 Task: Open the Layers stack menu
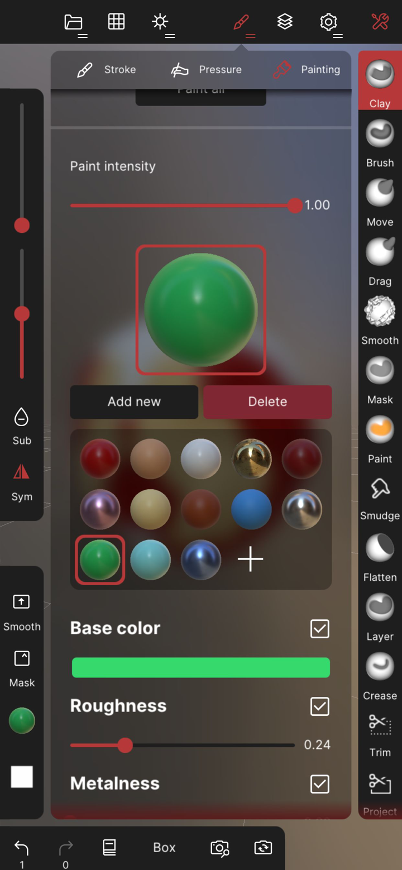pyautogui.click(x=285, y=22)
